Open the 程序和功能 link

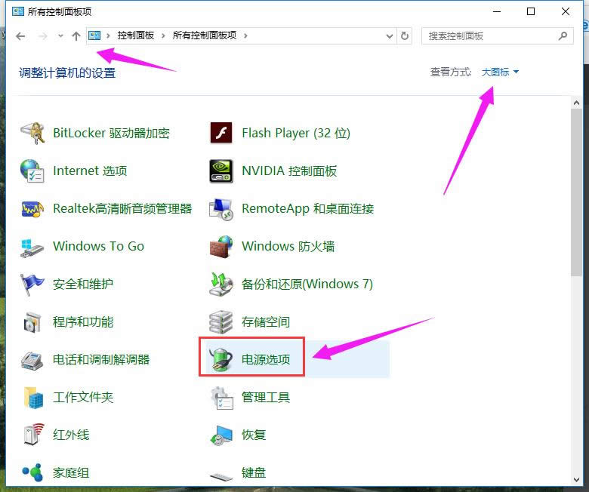83,322
